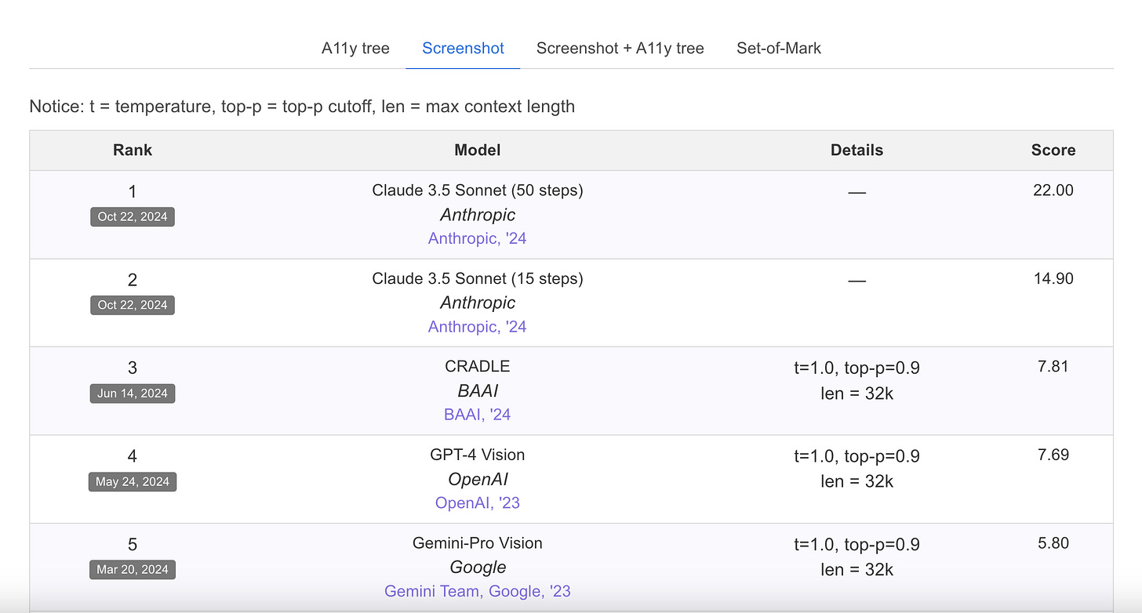Click the Score column header
This screenshot has height=613, width=1142.
(x=1053, y=150)
